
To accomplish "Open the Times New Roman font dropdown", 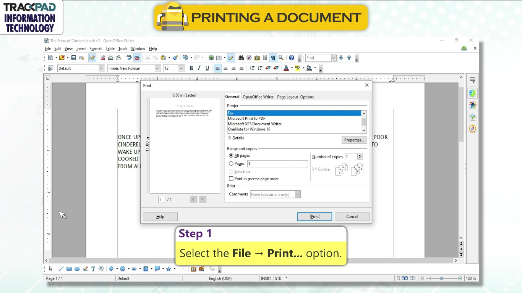I will 157,68.
